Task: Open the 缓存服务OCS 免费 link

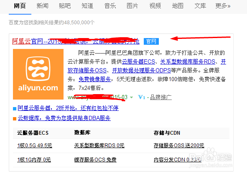Action: point(95,160)
